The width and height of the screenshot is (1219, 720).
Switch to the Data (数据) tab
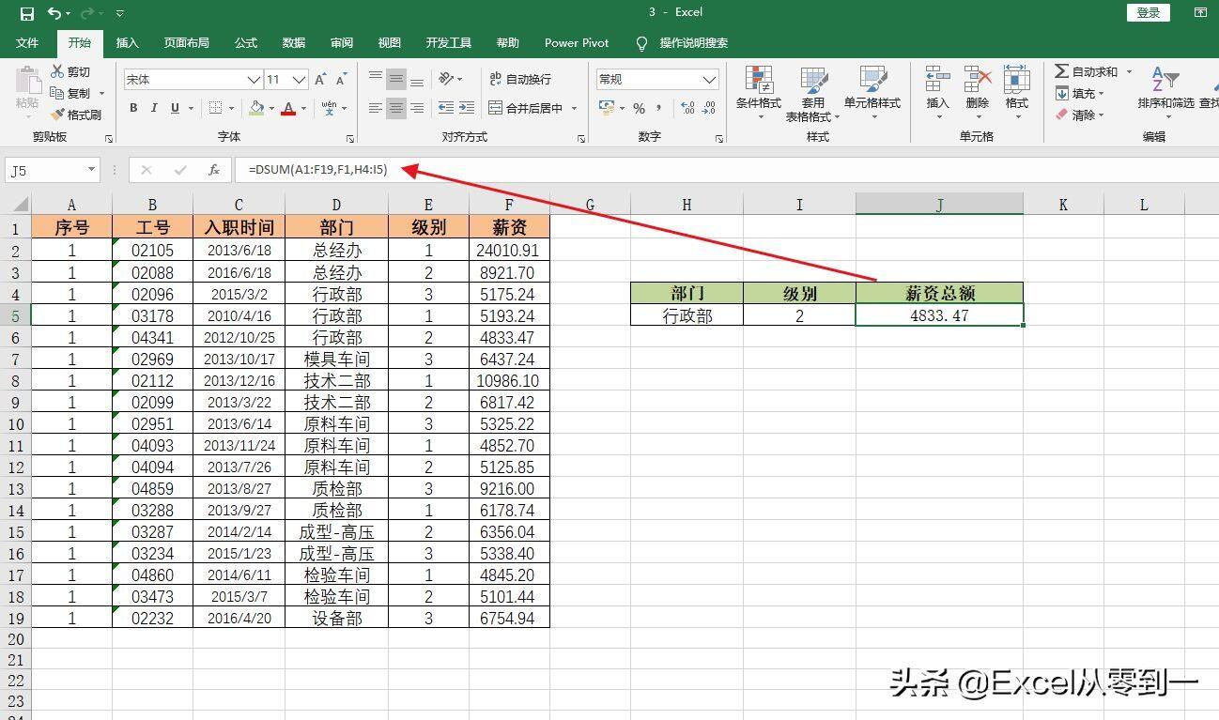[x=294, y=42]
